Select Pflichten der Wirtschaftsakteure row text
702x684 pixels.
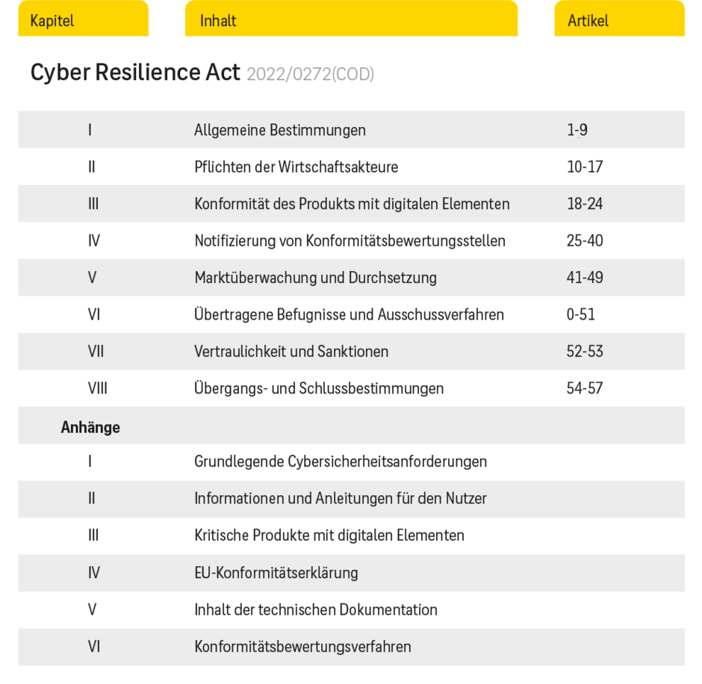[x=296, y=167]
